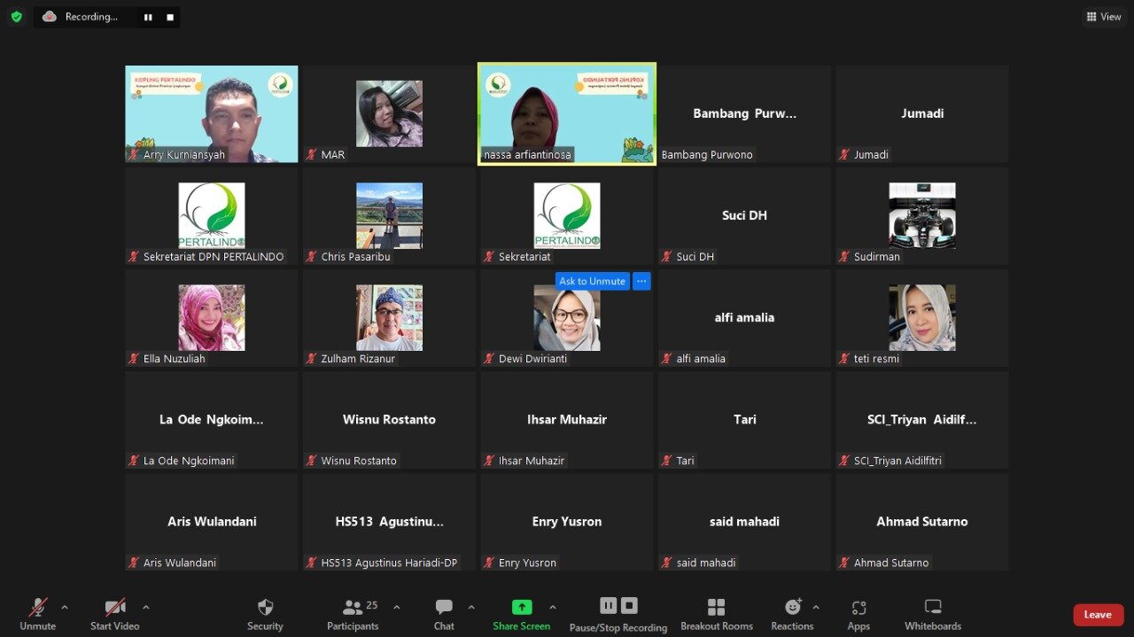Leave the meeting
This screenshot has width=1134, height=637.
[x=1098, y=615]
